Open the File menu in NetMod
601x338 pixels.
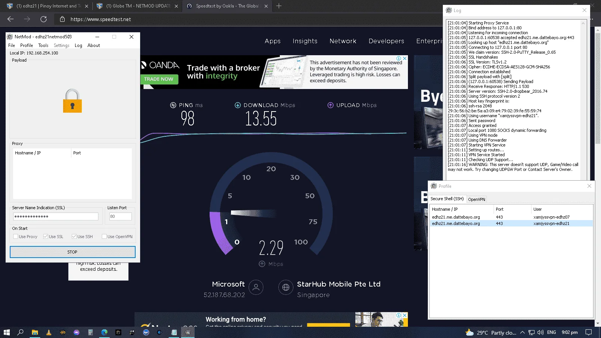pos(12,45)
